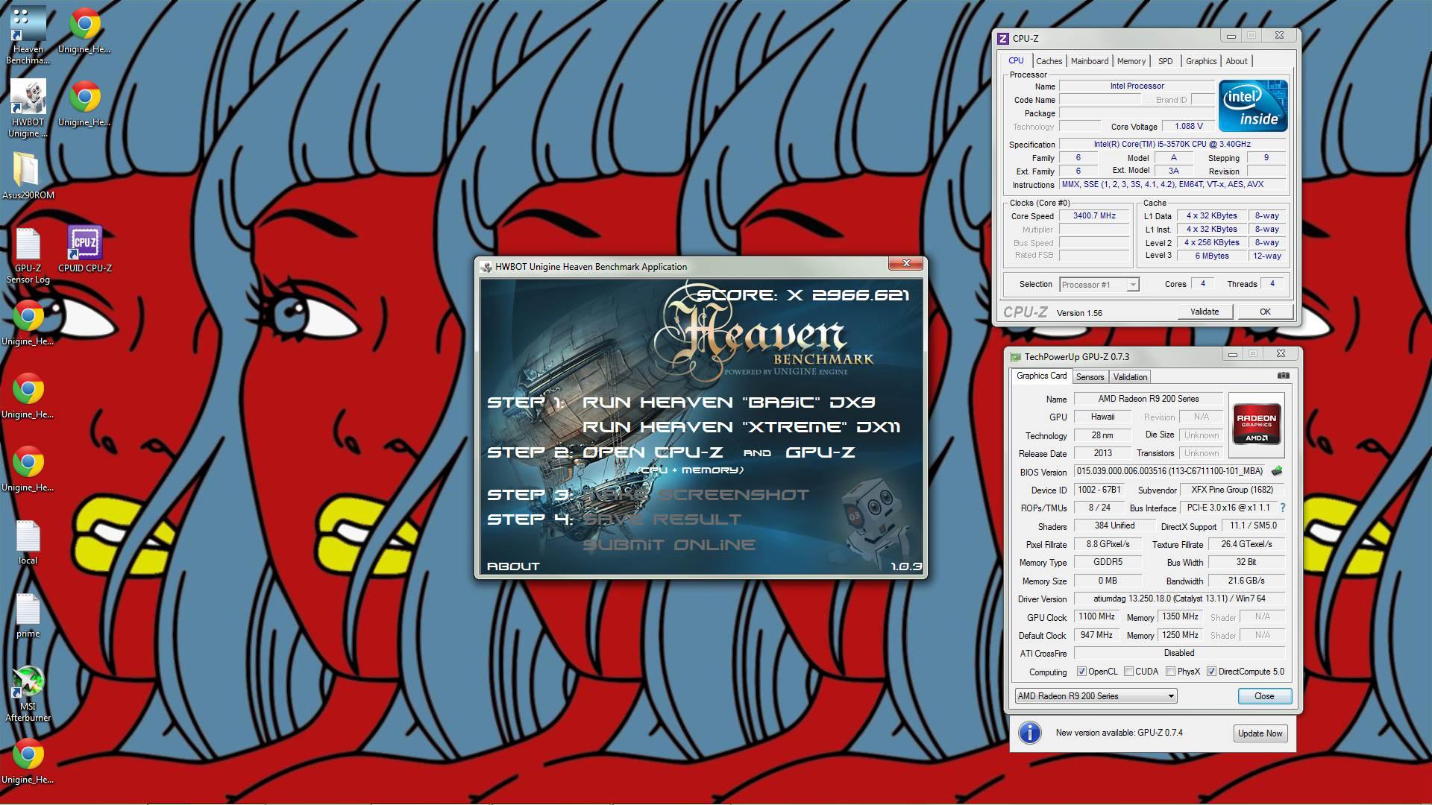
Task: Run Heaven "Basic" DX9 benchmark
Action: coord(728,402)
